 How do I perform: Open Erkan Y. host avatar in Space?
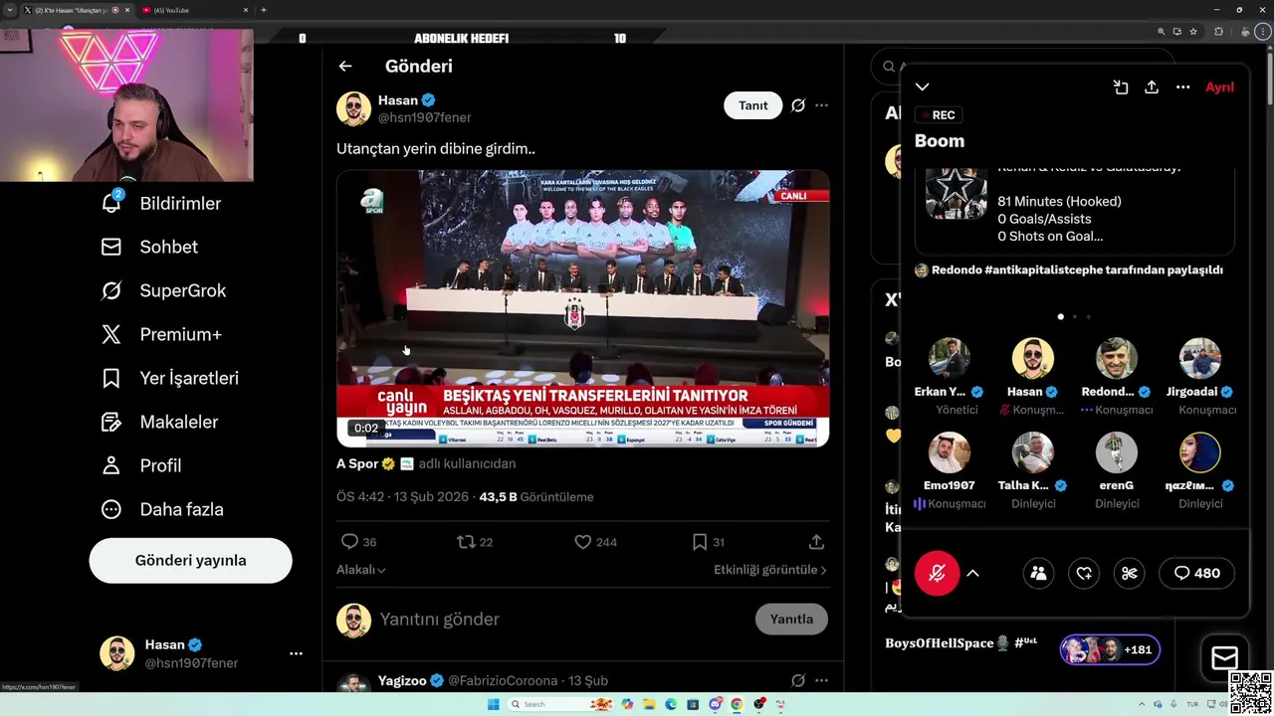point(949,359)
